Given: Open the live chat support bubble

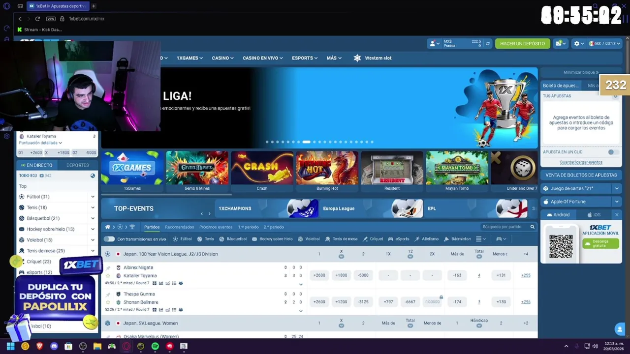Looking at the screenshot, I should point(620,329).
